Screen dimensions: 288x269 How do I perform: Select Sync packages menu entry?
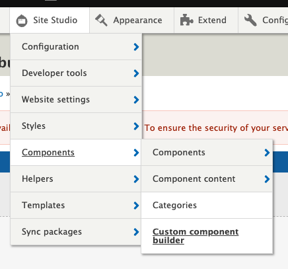pos(76,232)
